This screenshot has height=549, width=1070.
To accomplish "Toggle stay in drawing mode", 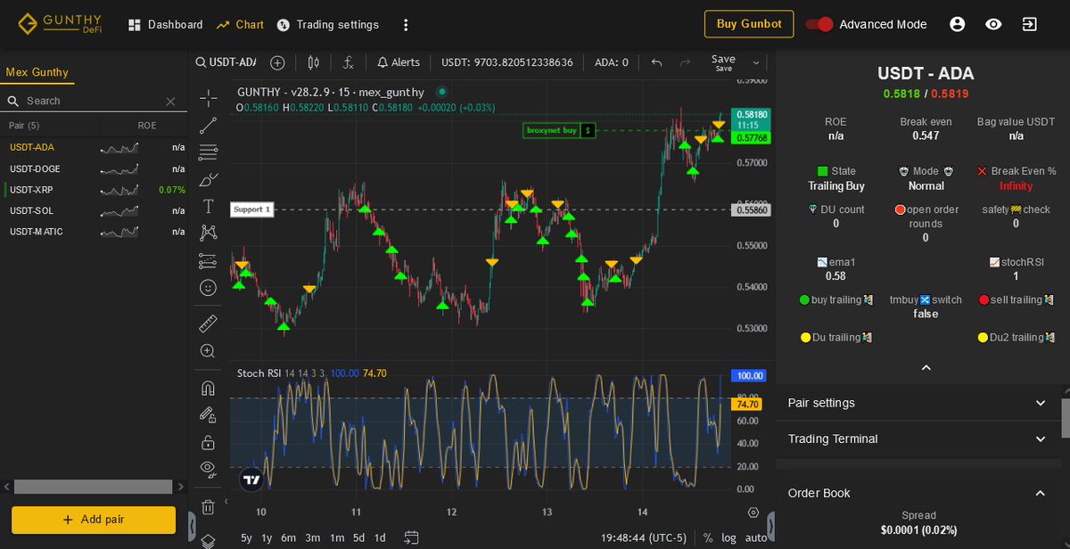I will tap(208, 414).
